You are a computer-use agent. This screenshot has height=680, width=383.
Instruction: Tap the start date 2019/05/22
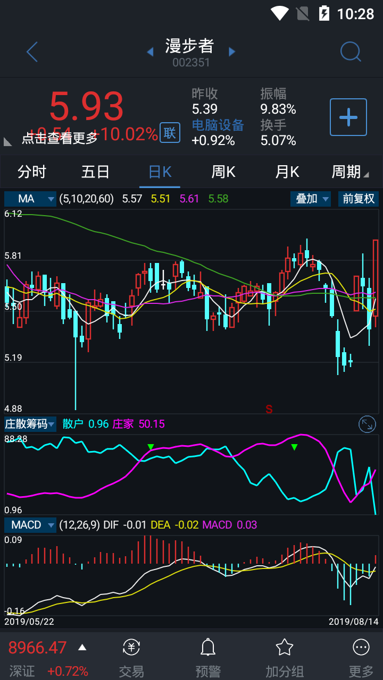[29, 621]
